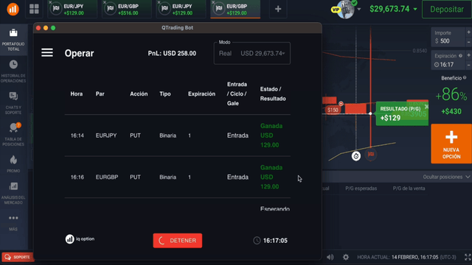
Task: Decrease the Importe amount with minus
Action: pos(469,43)
